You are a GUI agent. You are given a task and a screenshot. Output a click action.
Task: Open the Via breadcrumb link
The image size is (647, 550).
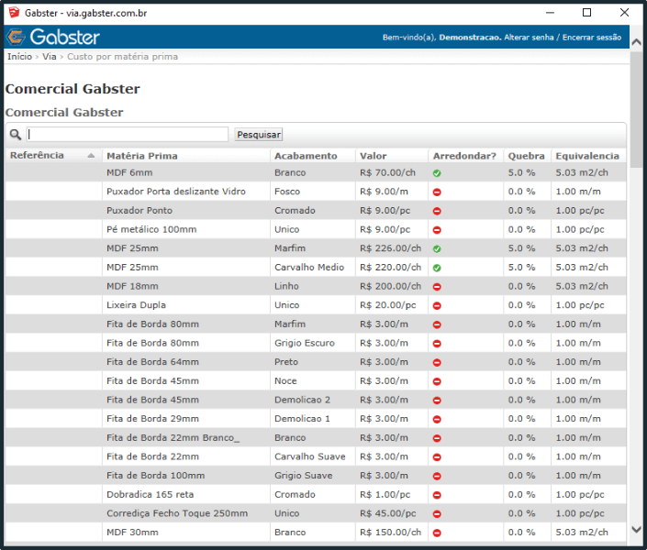pyautogui.click(x=50, y=57)
